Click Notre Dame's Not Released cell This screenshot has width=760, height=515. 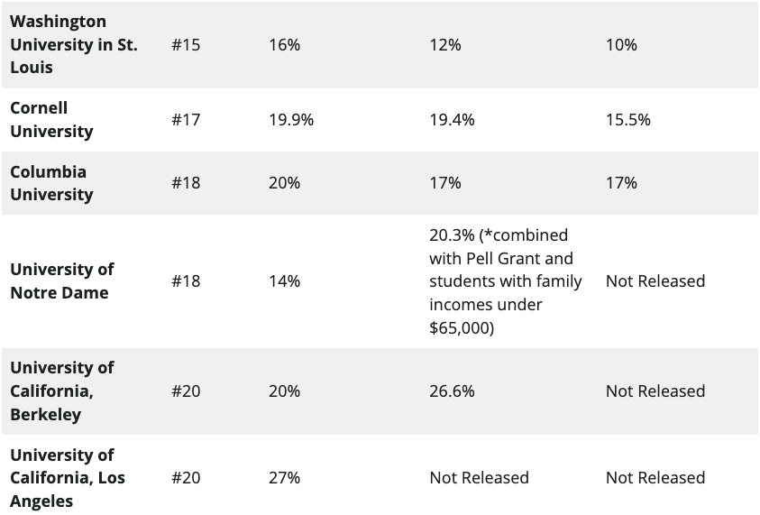[x=655, y=280]
